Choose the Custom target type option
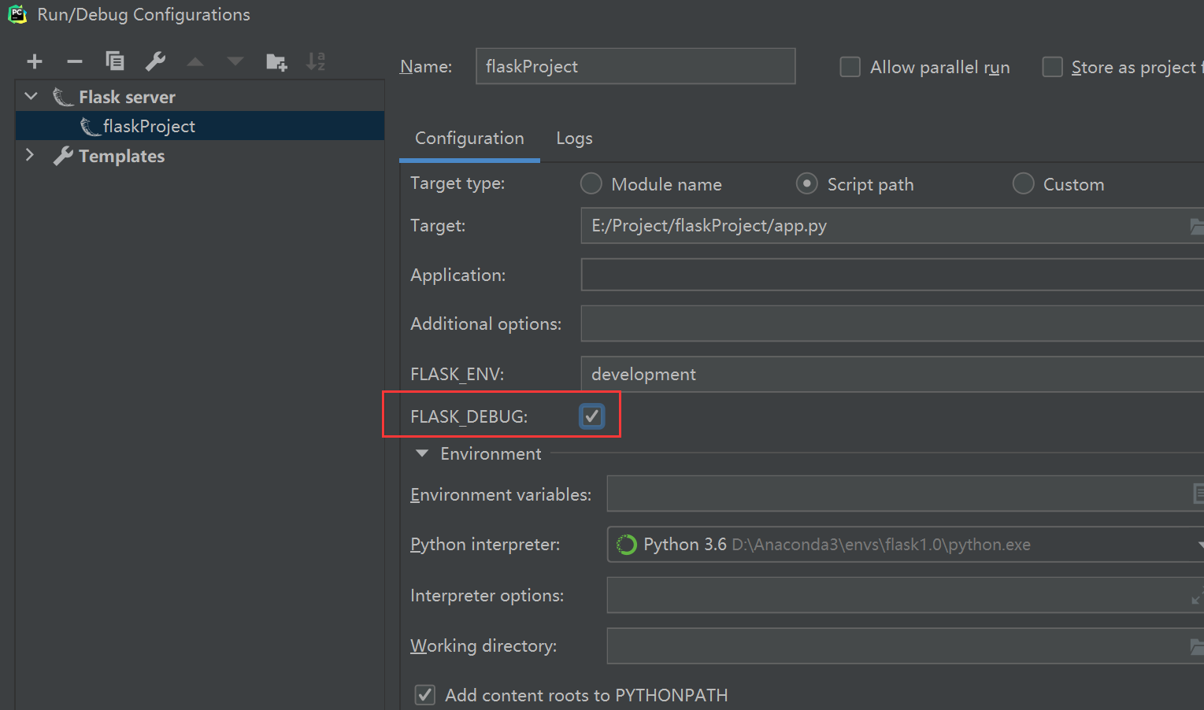The width and height of the screenshot is (1204, 710). (x=1023, y=184)
